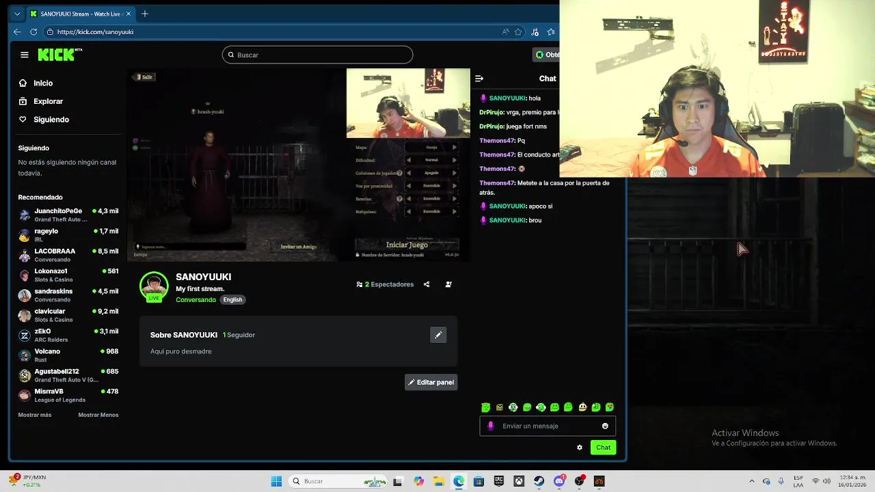Image resolution: width=875 pixels, height=492 pixels.
Task: Open the emoji picker in chat input
Action: click(605, 426)
